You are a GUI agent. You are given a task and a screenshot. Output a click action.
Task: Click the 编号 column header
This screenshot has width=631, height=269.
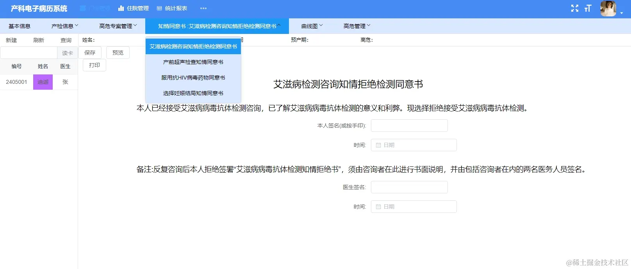(x=16, y=66)
